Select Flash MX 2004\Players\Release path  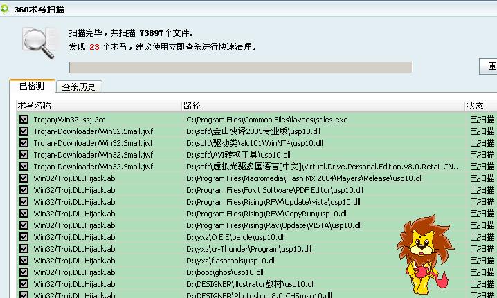[x=305, y=178]
